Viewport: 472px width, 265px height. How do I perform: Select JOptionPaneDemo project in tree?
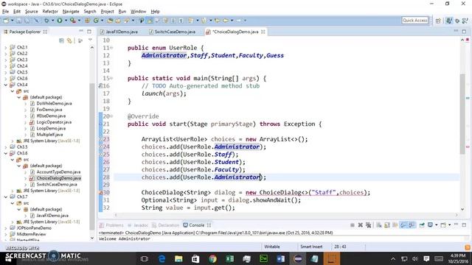tap(34, 228)
